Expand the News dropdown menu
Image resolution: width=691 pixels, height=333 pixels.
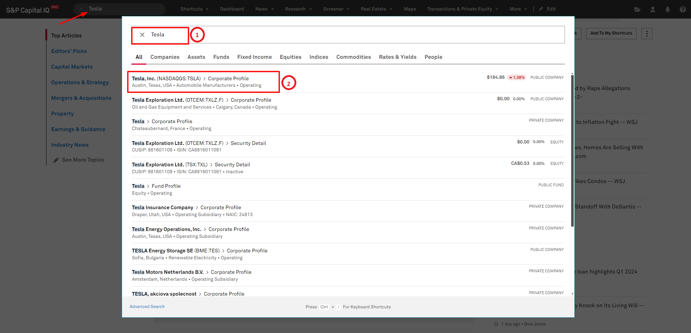pyautogui.click(x=264, y=9)
